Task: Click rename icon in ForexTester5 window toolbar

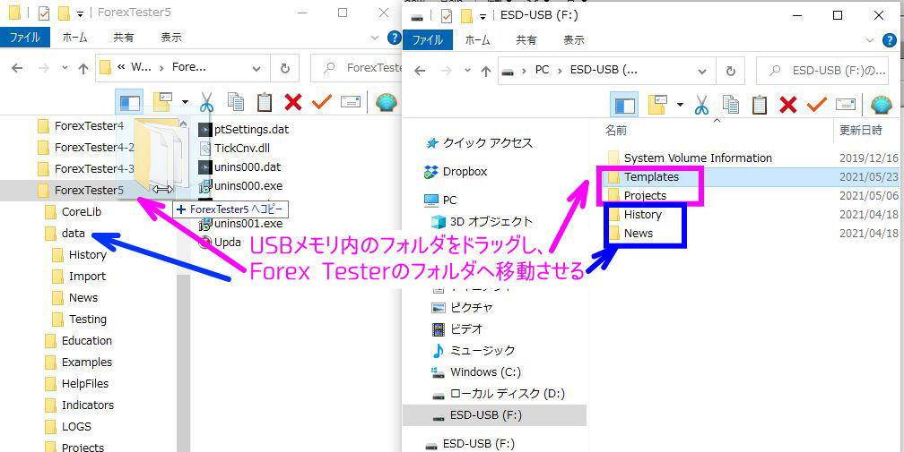Action: pos(351,102)
